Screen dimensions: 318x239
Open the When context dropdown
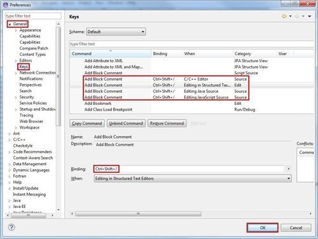point(193,179)
